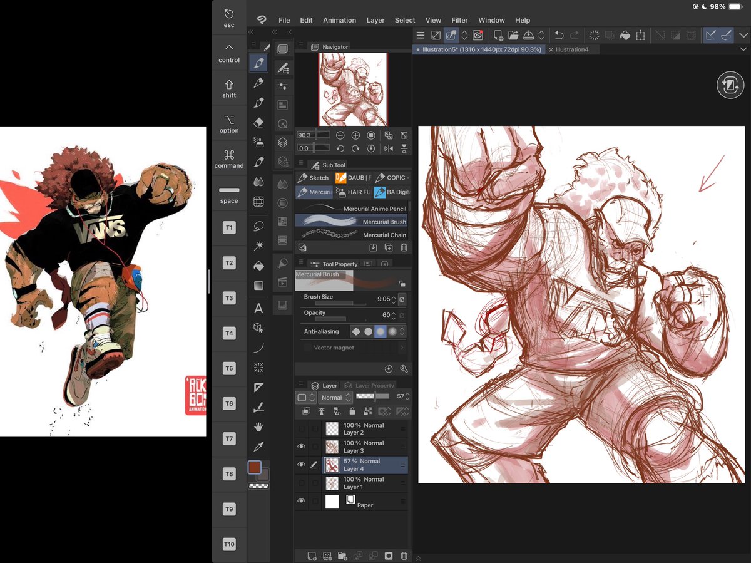Select the Eyedropper tool
Viewport: 751px width, 563px height.
click(x=258, y=447)
